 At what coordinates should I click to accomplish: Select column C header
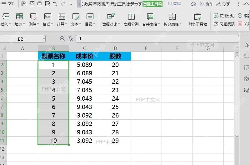point(84,48)
